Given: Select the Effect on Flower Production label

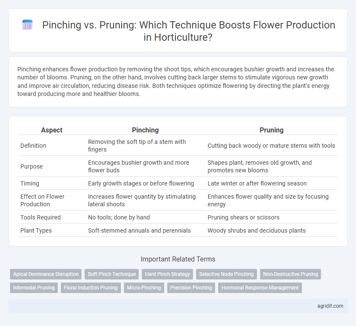Looking at the screenshot, I should pos(42,200).
